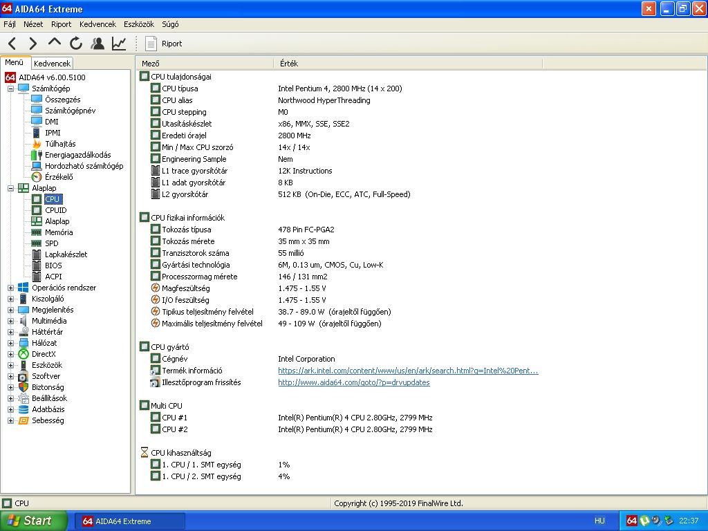The width and height of the screenshot is (708, 531).
Task: Open the Fájl menu
Action: tap(10, 24)
